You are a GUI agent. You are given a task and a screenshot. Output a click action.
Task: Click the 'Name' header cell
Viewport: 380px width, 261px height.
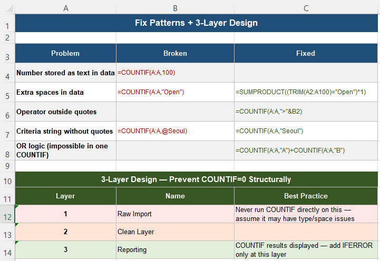(175, 196)
